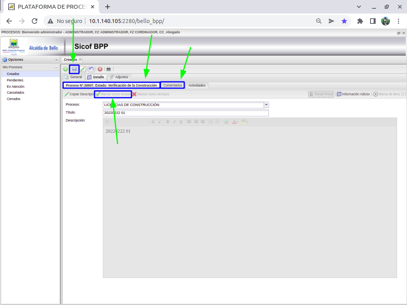The height and width of the screenshot is (305, 407).
Task: Click Copiar Descripción button
Action: click(79, 94)
